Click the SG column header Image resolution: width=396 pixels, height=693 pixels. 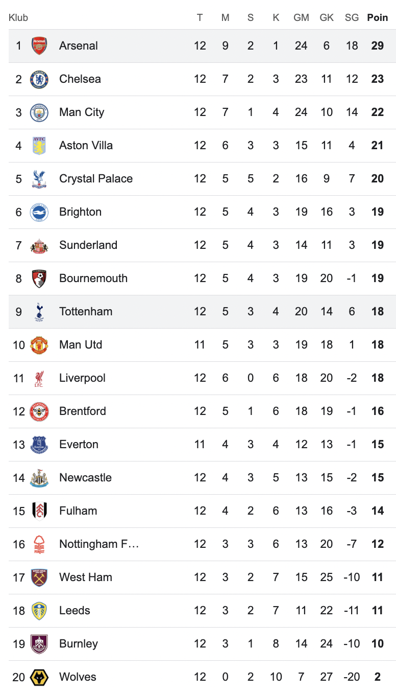click(x=352, y=18)
